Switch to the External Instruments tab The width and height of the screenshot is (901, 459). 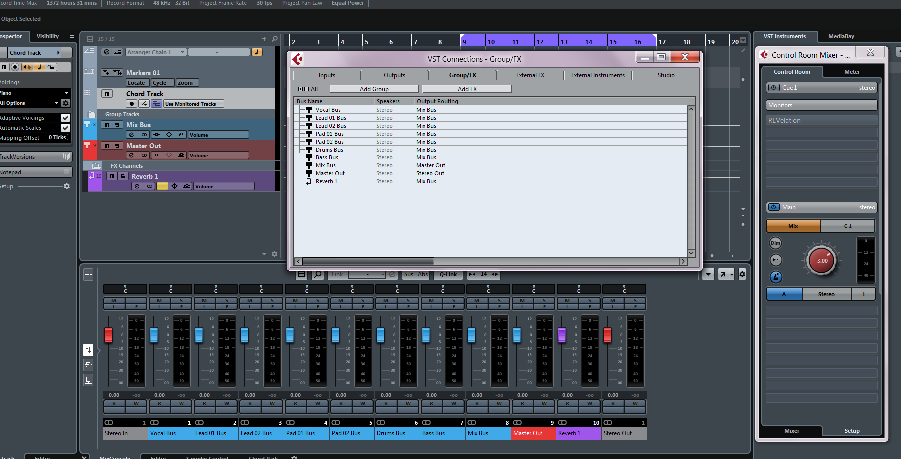598,75
